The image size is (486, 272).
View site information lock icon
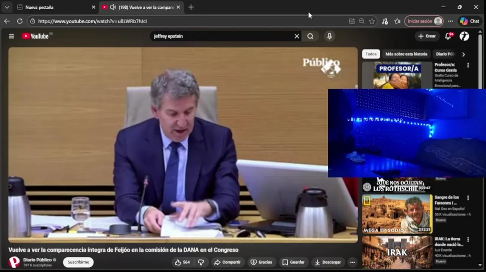pos(33,21)
